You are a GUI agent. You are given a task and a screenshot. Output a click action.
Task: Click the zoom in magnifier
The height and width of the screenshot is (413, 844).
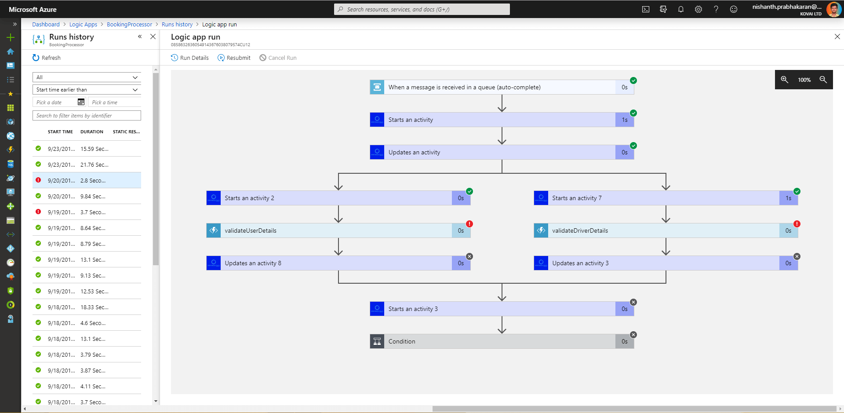(x=784, y=80)
